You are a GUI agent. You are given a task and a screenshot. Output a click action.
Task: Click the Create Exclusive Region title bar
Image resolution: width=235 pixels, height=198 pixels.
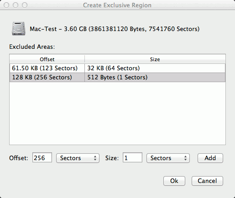coord(117,5)
